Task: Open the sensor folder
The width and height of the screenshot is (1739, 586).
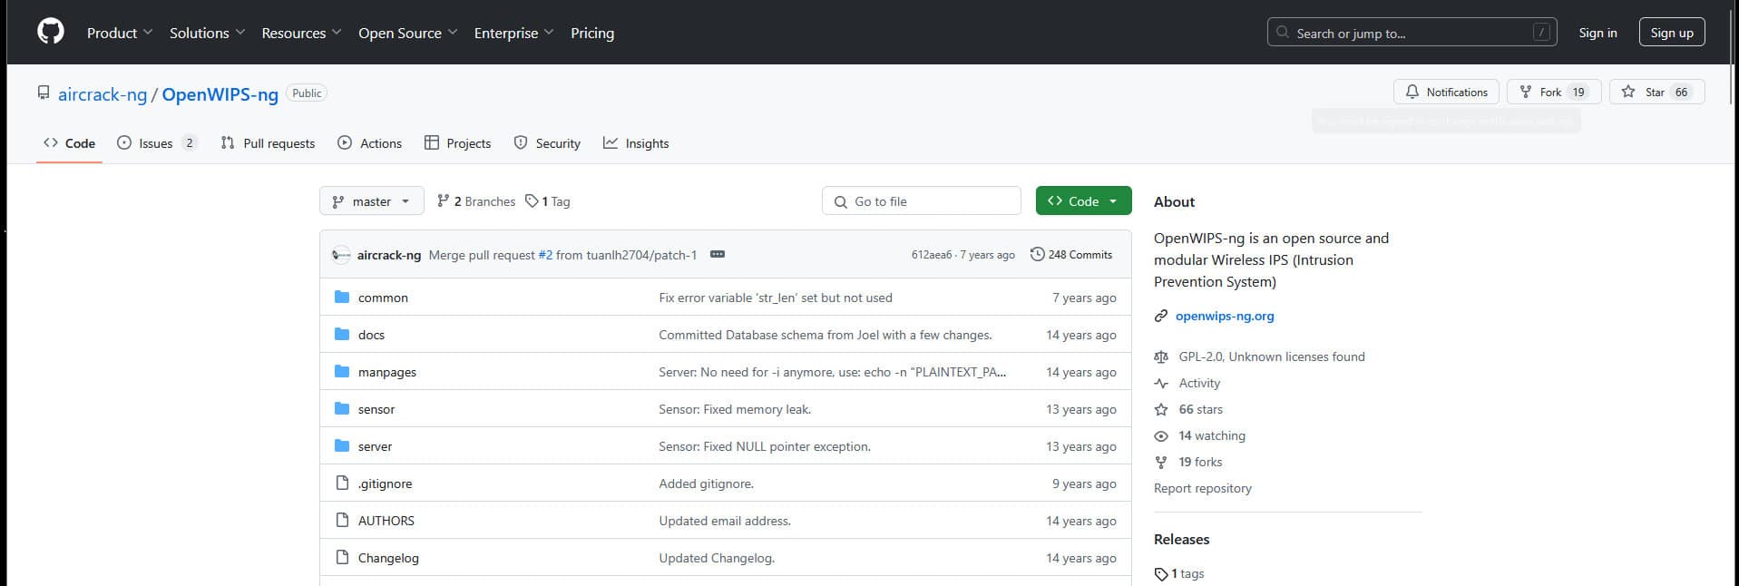Action: (376, 409)
